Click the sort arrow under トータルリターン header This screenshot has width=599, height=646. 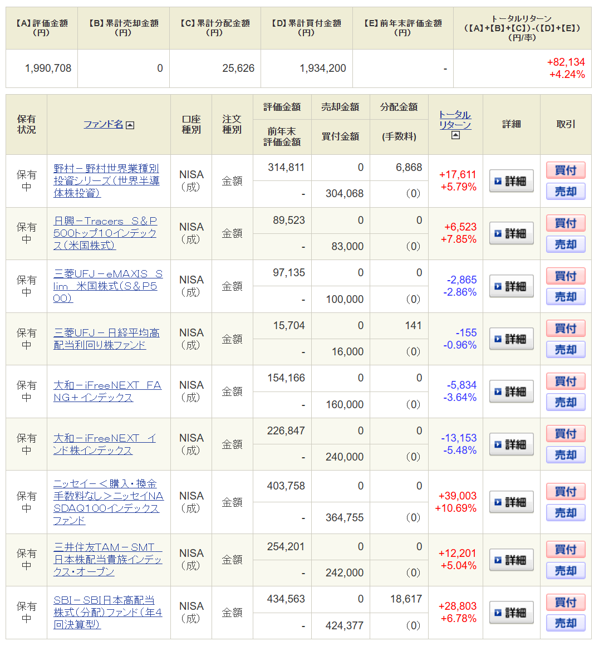455,135
